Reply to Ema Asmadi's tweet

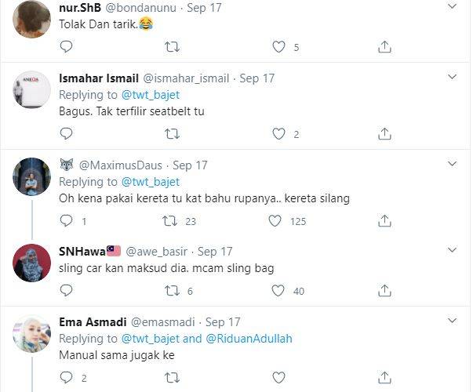[x=66, y=377]
